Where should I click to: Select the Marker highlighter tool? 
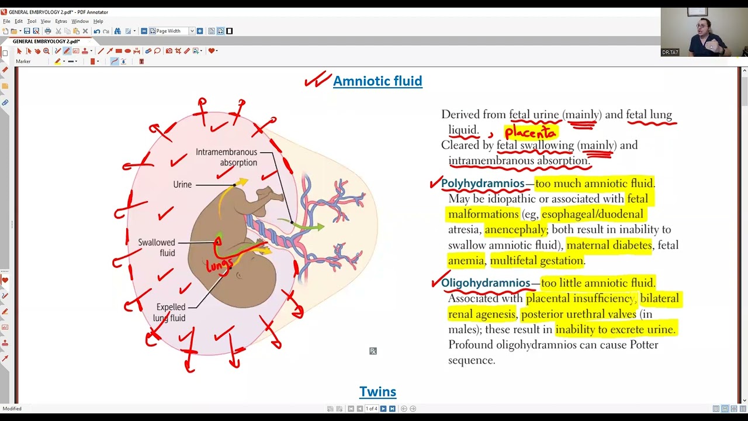click(x=67, y=51)
